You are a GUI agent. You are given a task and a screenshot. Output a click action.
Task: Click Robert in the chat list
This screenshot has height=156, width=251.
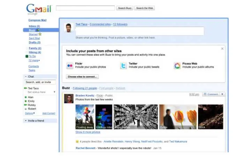(x=32, y=109)
